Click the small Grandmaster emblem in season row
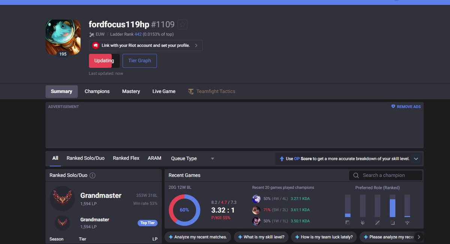This screenshot has width=450, height=244. (x=62, y=223)
